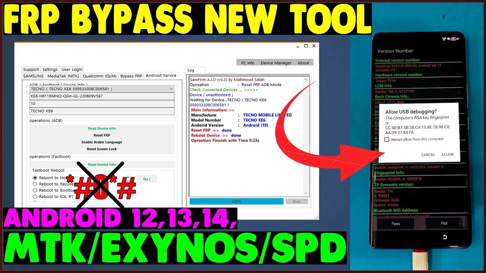Close the SamFirm tool window
Viewport: 486px width, 273px height.
click(x=314, y=46)
